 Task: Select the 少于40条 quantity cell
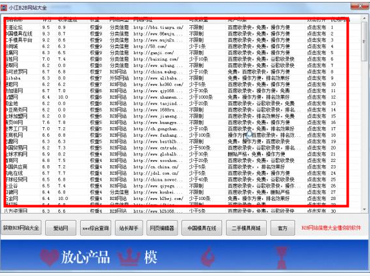pyautogui.click(x=198, y=179)
